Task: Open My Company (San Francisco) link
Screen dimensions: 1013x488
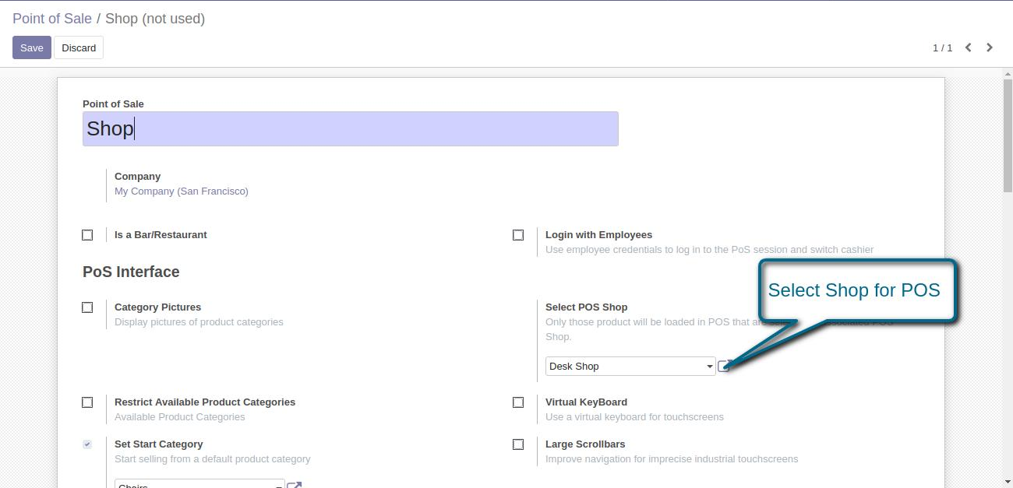Action: click(181, 191)
